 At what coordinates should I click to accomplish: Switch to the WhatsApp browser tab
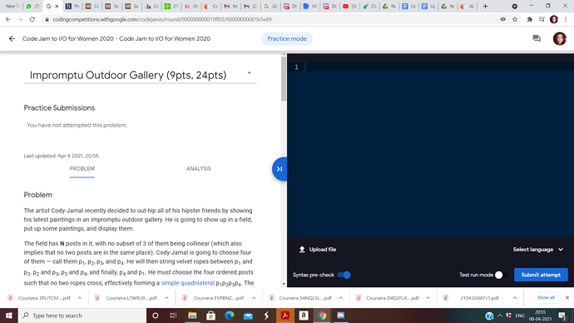(x=32, y=6)
